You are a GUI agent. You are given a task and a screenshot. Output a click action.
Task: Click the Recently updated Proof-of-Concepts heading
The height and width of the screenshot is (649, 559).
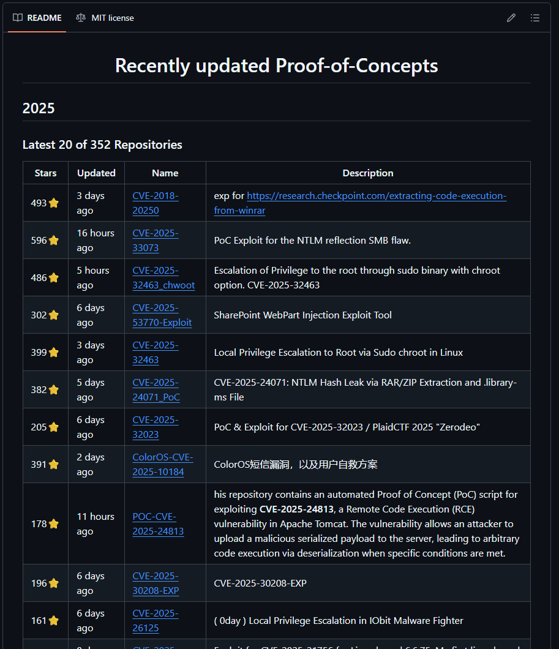pyautogui.click(x=276, y=66)
